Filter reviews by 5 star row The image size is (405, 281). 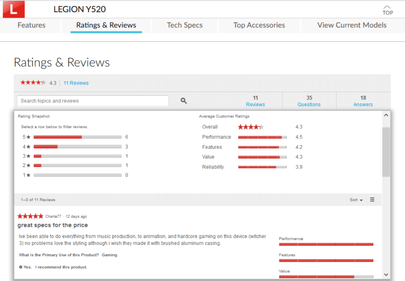[75, 137]
